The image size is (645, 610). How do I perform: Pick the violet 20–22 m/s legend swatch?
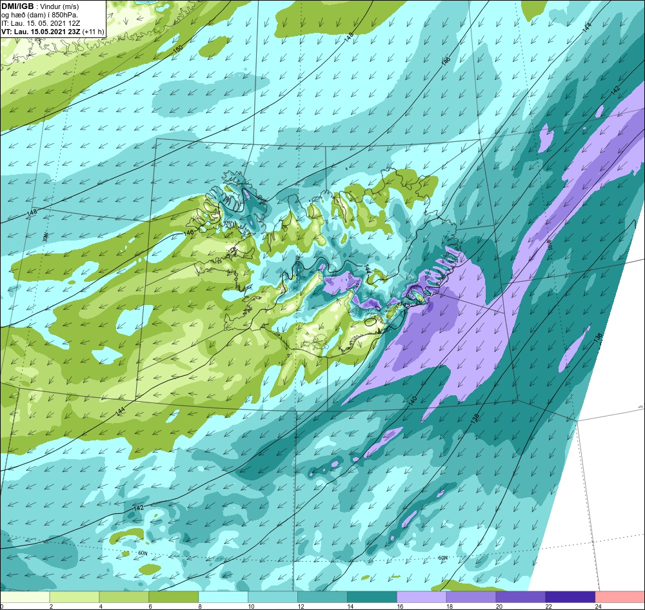pyautogui.click(x=521, y=597)
